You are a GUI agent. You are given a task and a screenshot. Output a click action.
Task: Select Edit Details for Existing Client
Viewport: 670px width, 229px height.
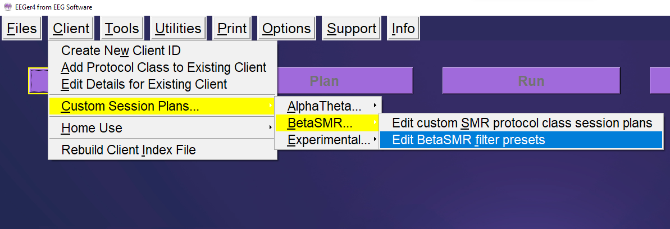(x=144, y=84)
